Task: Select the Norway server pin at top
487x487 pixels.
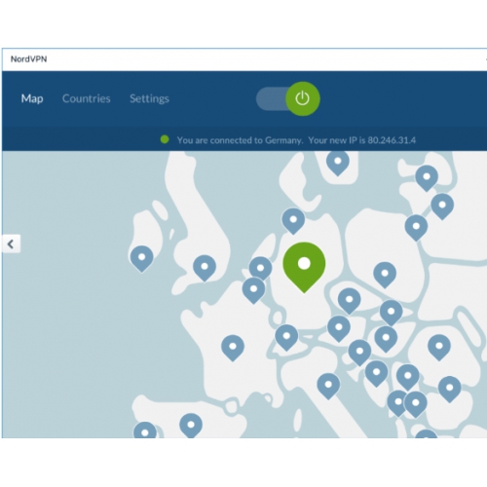Action: click(x=338, y=163)
